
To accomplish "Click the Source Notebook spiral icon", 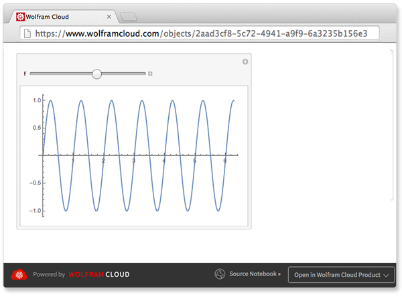I will 220,274.
